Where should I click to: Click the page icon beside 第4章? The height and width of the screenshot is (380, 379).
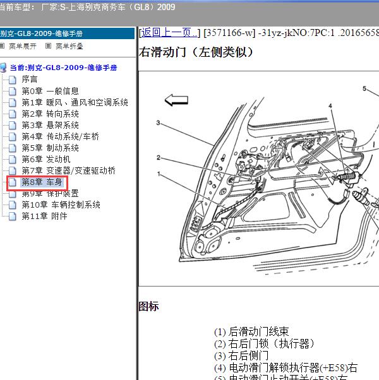tap(13, 137)
